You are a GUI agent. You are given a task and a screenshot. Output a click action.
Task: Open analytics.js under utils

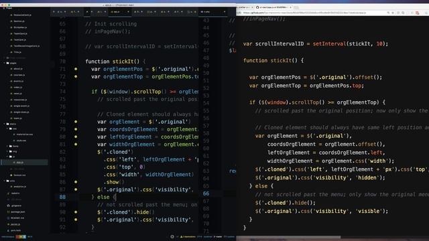(x=20, y=187)
